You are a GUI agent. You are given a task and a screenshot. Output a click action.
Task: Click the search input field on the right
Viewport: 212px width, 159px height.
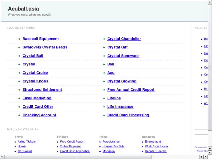(201, 132)
